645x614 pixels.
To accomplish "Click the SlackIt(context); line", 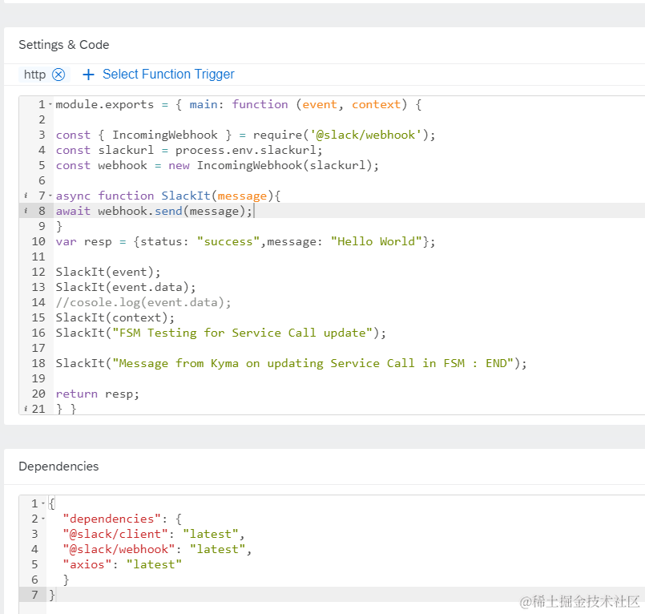I will [115, 317].
